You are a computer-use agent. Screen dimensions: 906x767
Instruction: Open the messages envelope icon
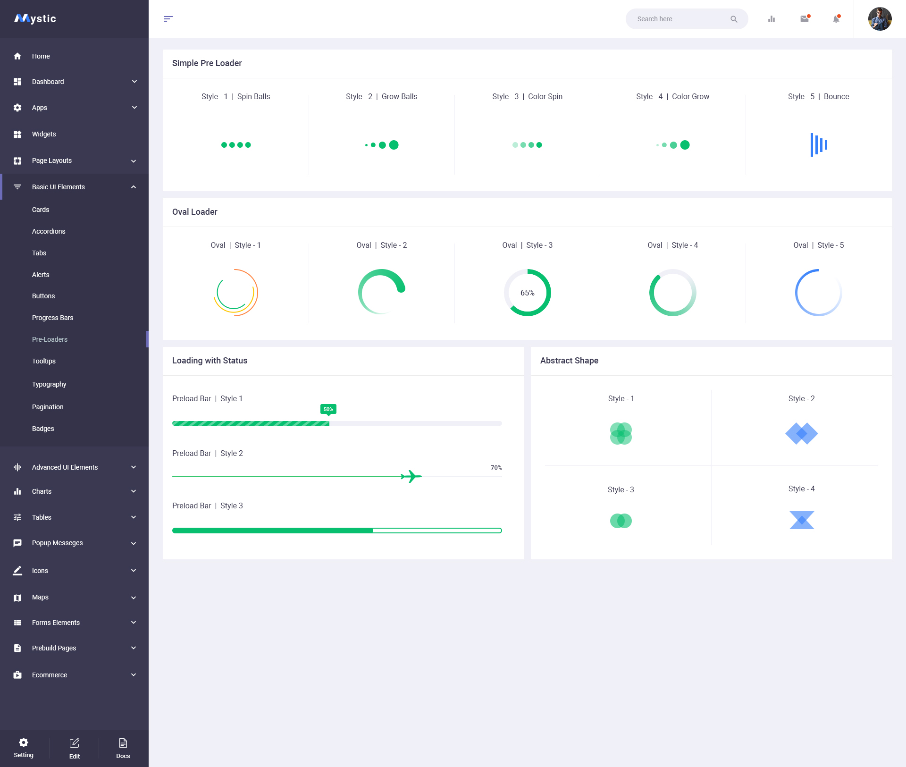coord(804,19)
